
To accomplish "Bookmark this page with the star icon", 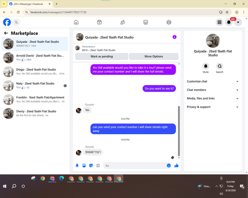I will click(x=227, y=12).
